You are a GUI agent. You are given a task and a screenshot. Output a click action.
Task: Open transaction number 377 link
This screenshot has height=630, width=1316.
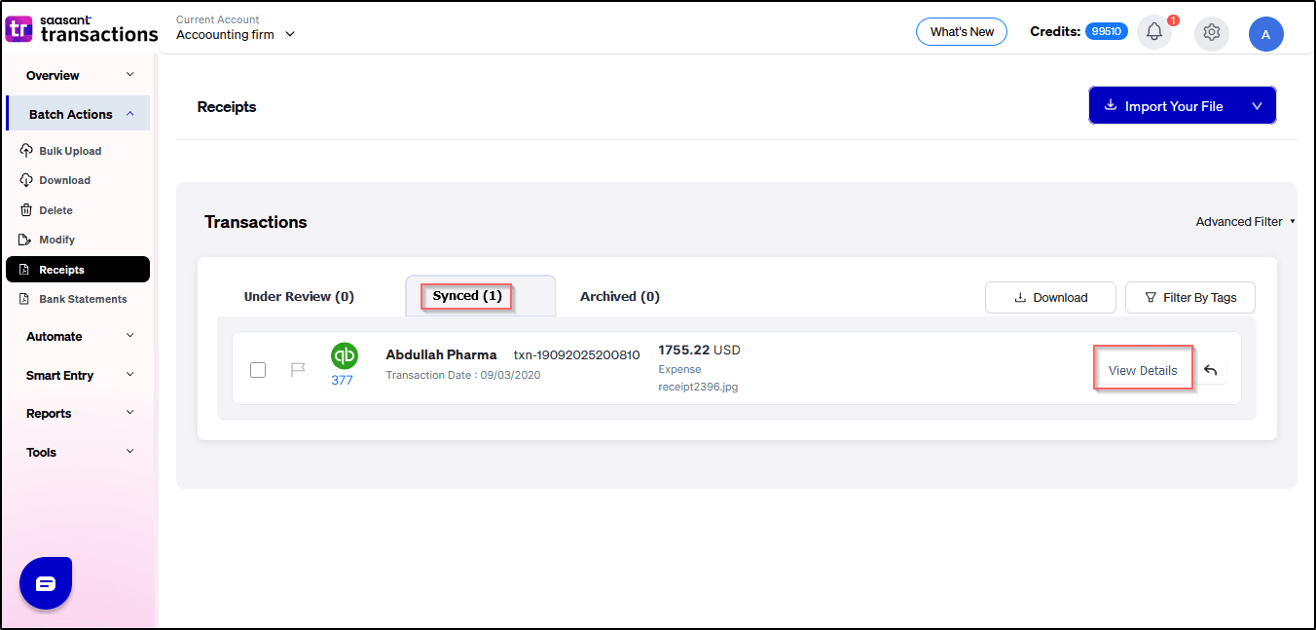[342, 381]
